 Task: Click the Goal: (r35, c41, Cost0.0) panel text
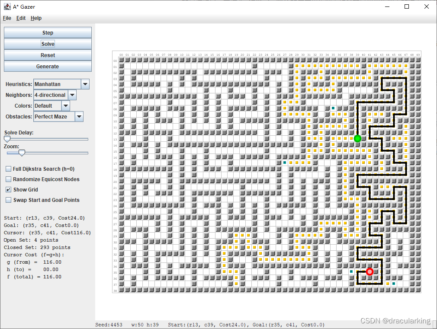(x=41, y=225)
